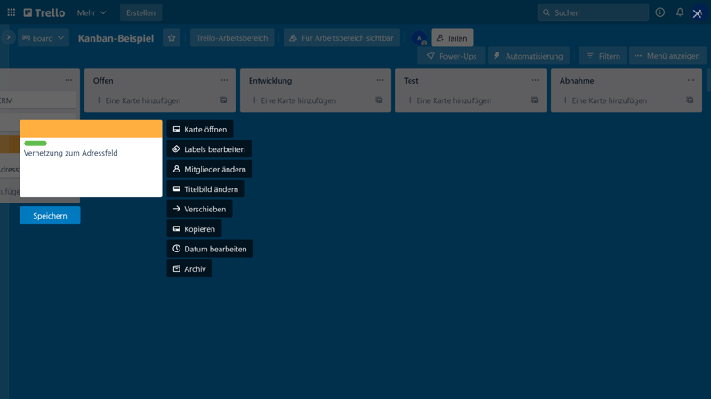The width and height of the screenshot is (711, 399).
Task: Click the green label on the card
Action: pos(36,143)
